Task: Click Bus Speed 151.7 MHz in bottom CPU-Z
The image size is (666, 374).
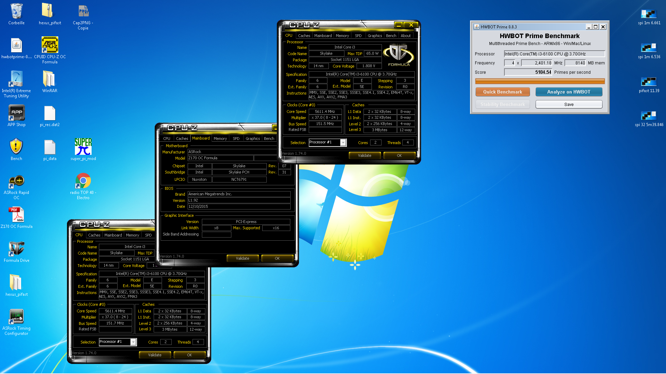Action: pos(115,323)
